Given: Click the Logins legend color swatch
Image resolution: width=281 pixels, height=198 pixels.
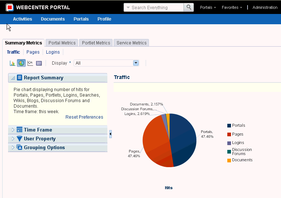Looking at the screenshot, I should tap(229, 143).
